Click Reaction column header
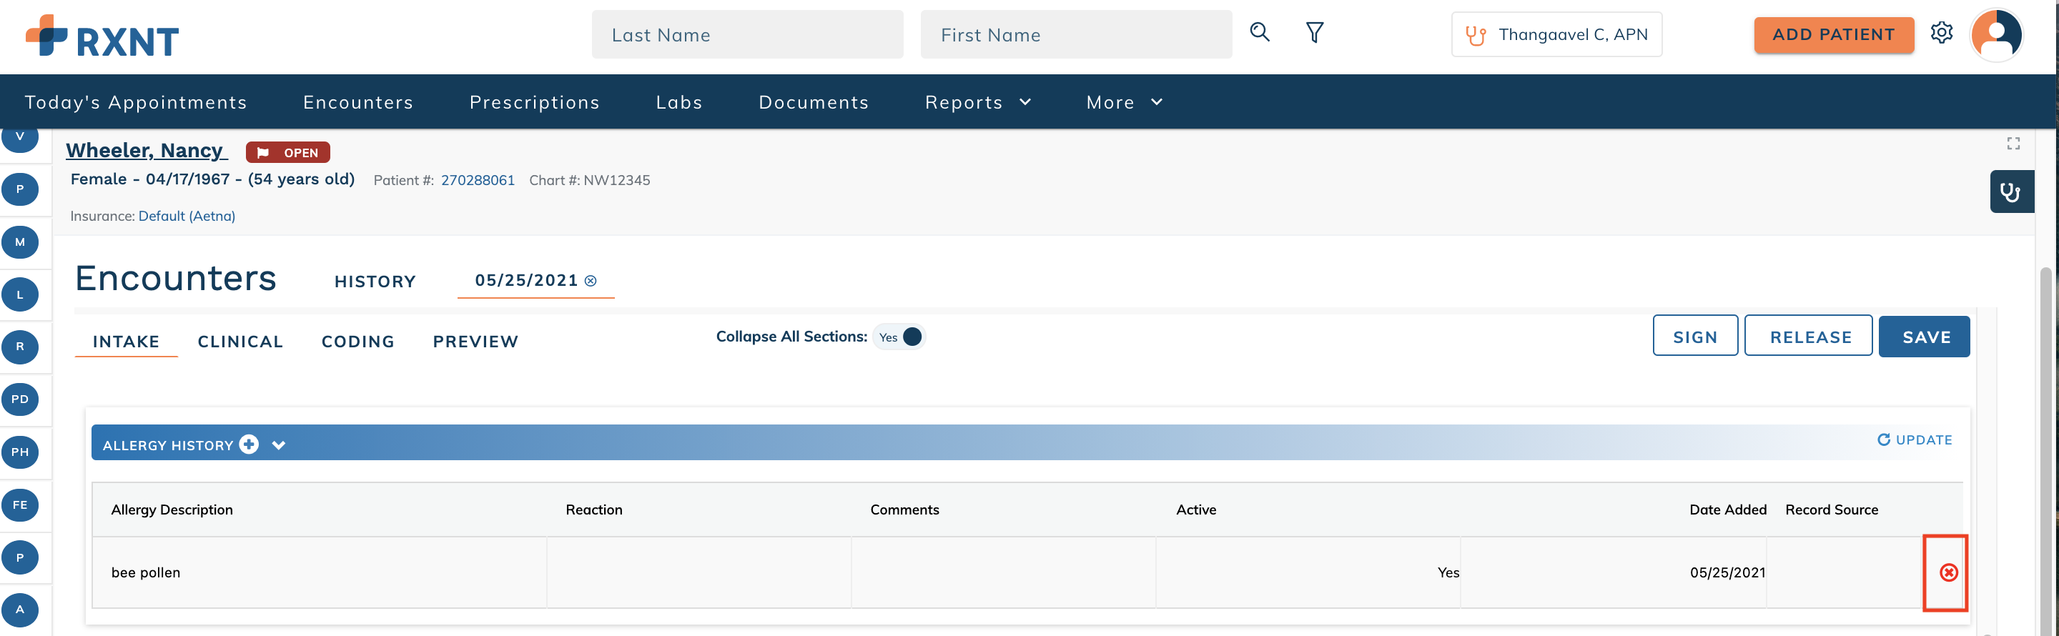Image resolution: width=2059 pixels, height=636 pixels. pyautogui.click(x=594, y=510)
